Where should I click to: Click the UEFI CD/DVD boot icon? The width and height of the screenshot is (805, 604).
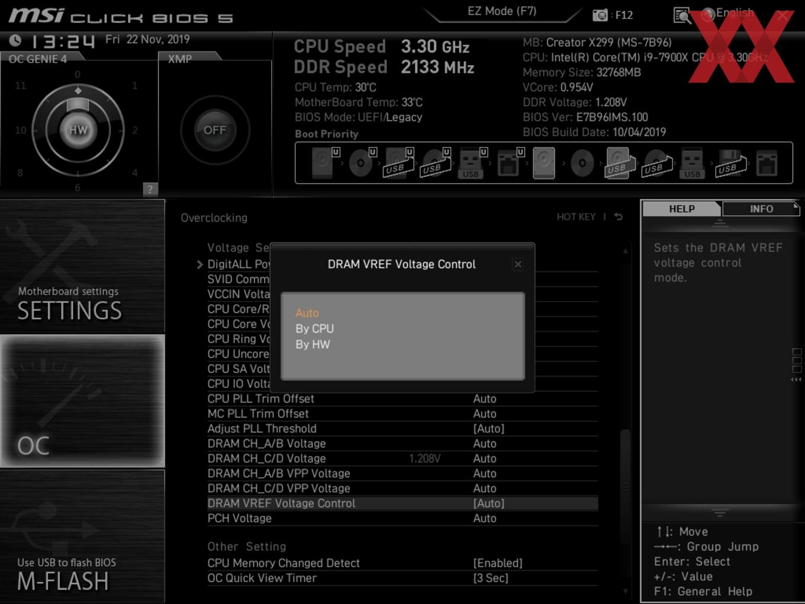(x=362, y=162)
